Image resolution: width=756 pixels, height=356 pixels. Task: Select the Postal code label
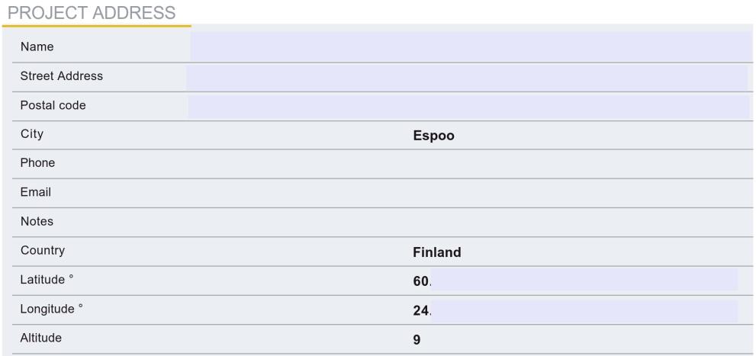click(53, 105)
